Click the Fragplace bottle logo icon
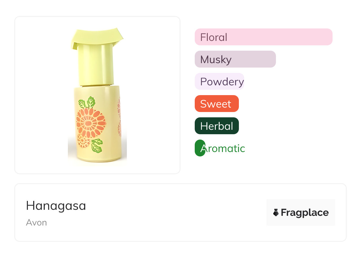This screenshot has width=361, height=256. point(276,212)
